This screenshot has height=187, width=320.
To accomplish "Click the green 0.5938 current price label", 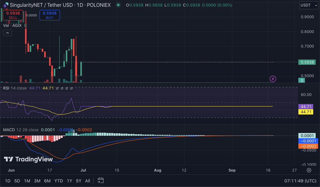I will 307,62.
